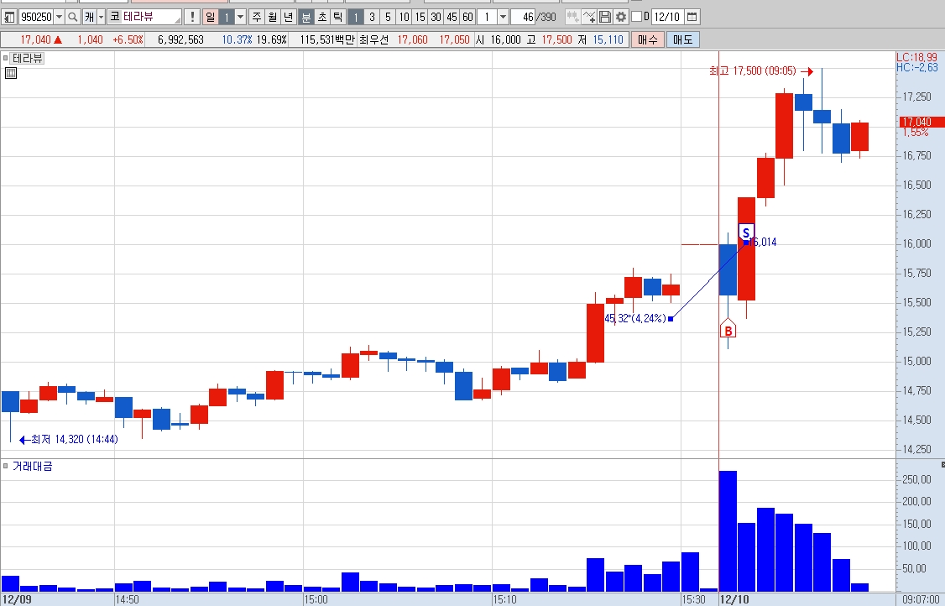Select the 틱 tick period tab

tap(338, 17)
